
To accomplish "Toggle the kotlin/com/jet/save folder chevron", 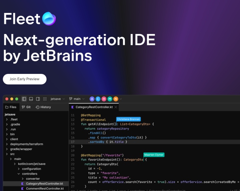I will (15, 164).
